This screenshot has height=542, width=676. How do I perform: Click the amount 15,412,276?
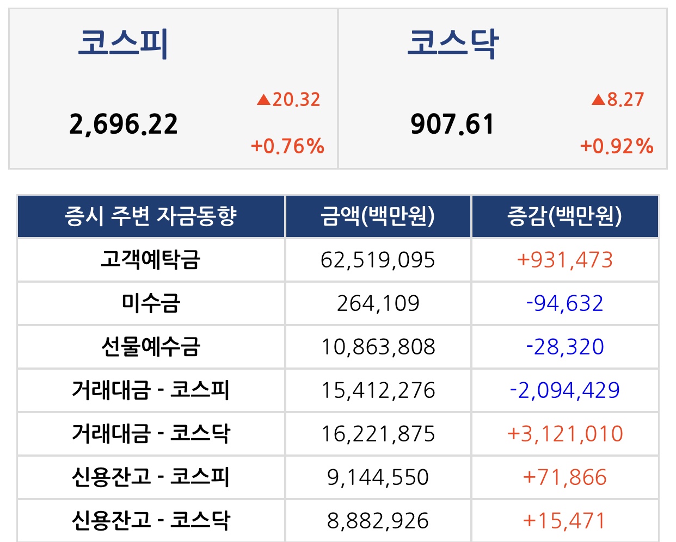coord(378,390)
